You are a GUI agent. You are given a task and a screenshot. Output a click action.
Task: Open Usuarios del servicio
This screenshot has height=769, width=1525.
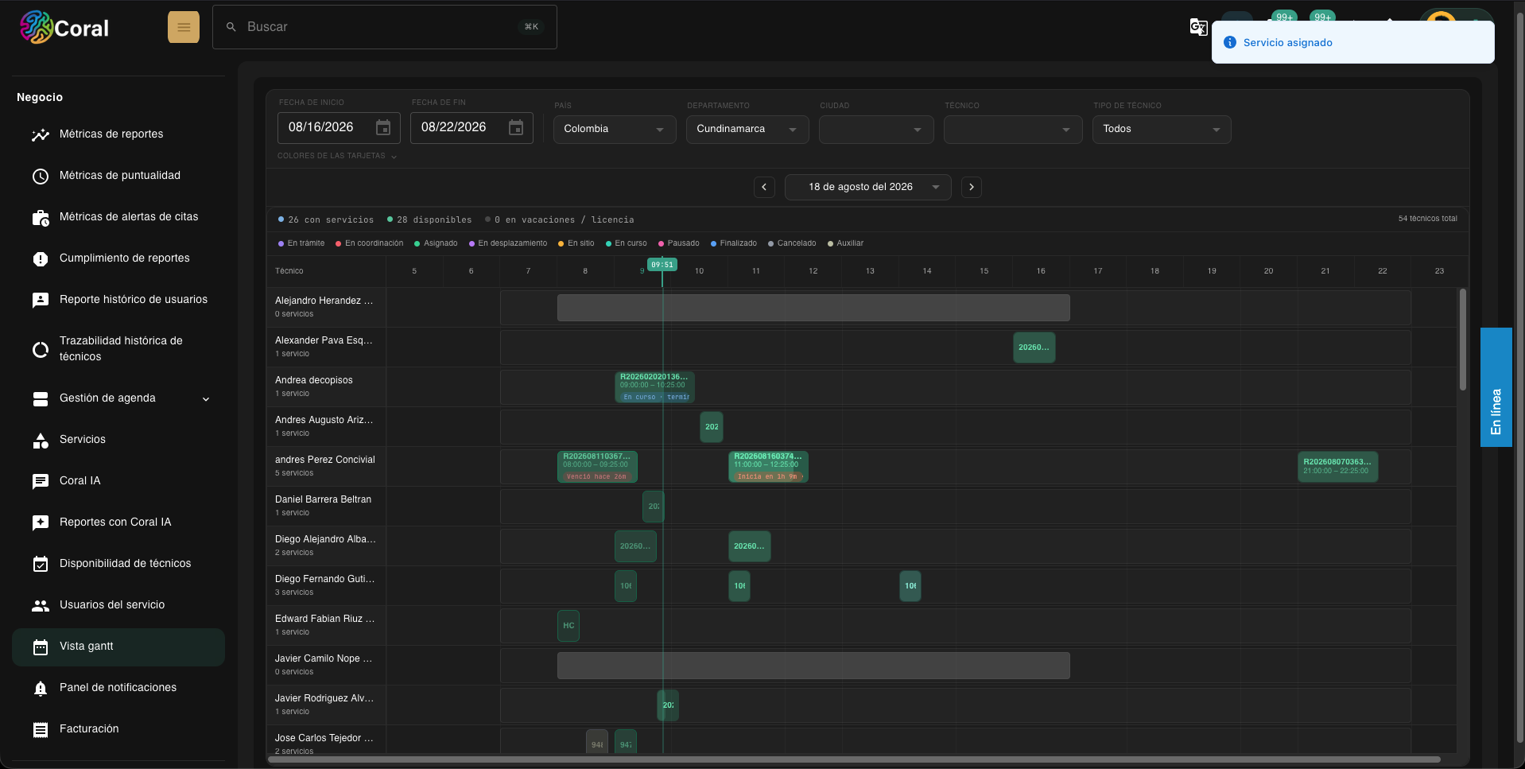(x=118, y=605)
